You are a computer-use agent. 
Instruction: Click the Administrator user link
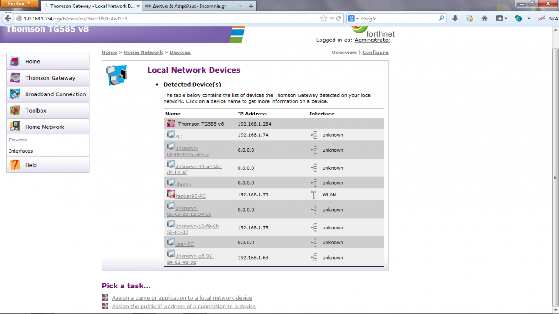(372, 40)
